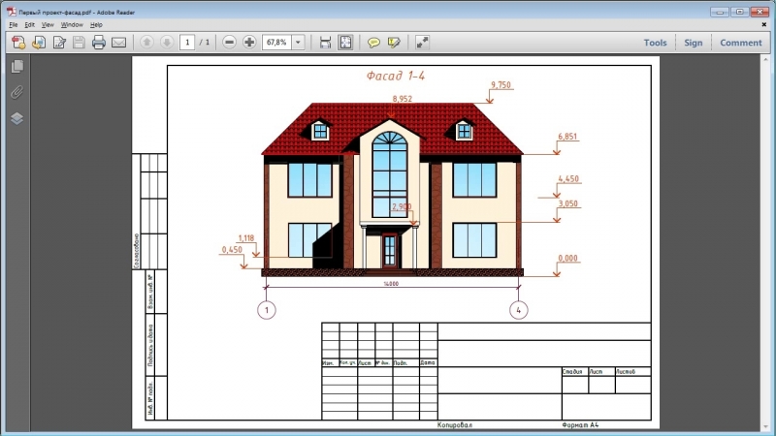Image resolution: width=776 pixels, height=436 pixels.
Task: Go to previous page arrow
Action: point(146,43)
